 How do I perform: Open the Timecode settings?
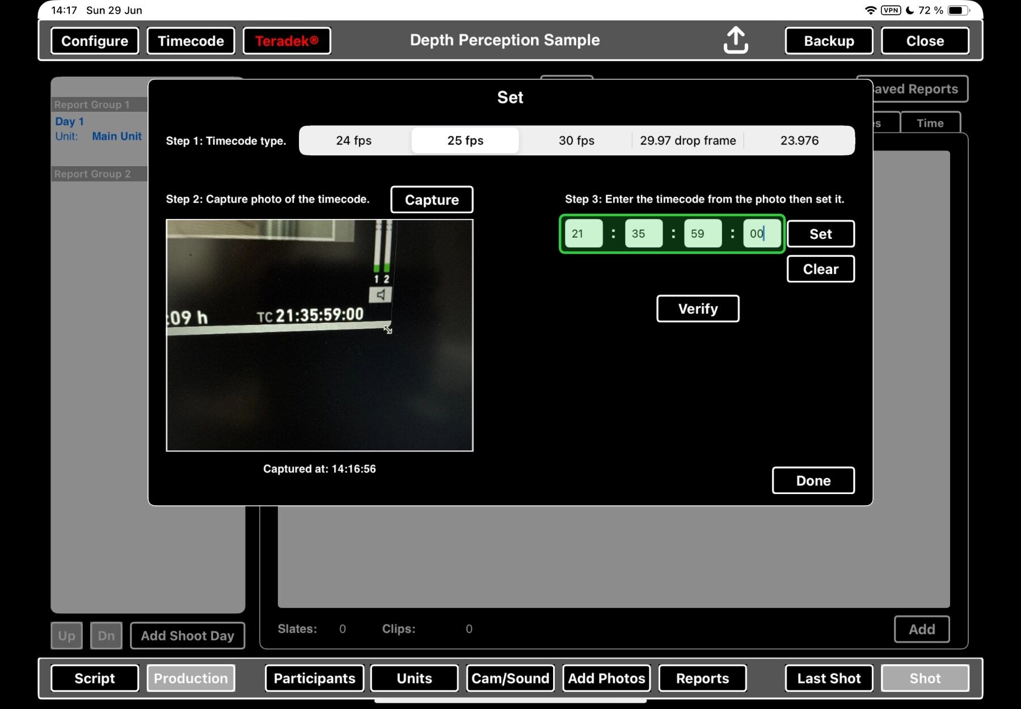click(x=191, y=41)
